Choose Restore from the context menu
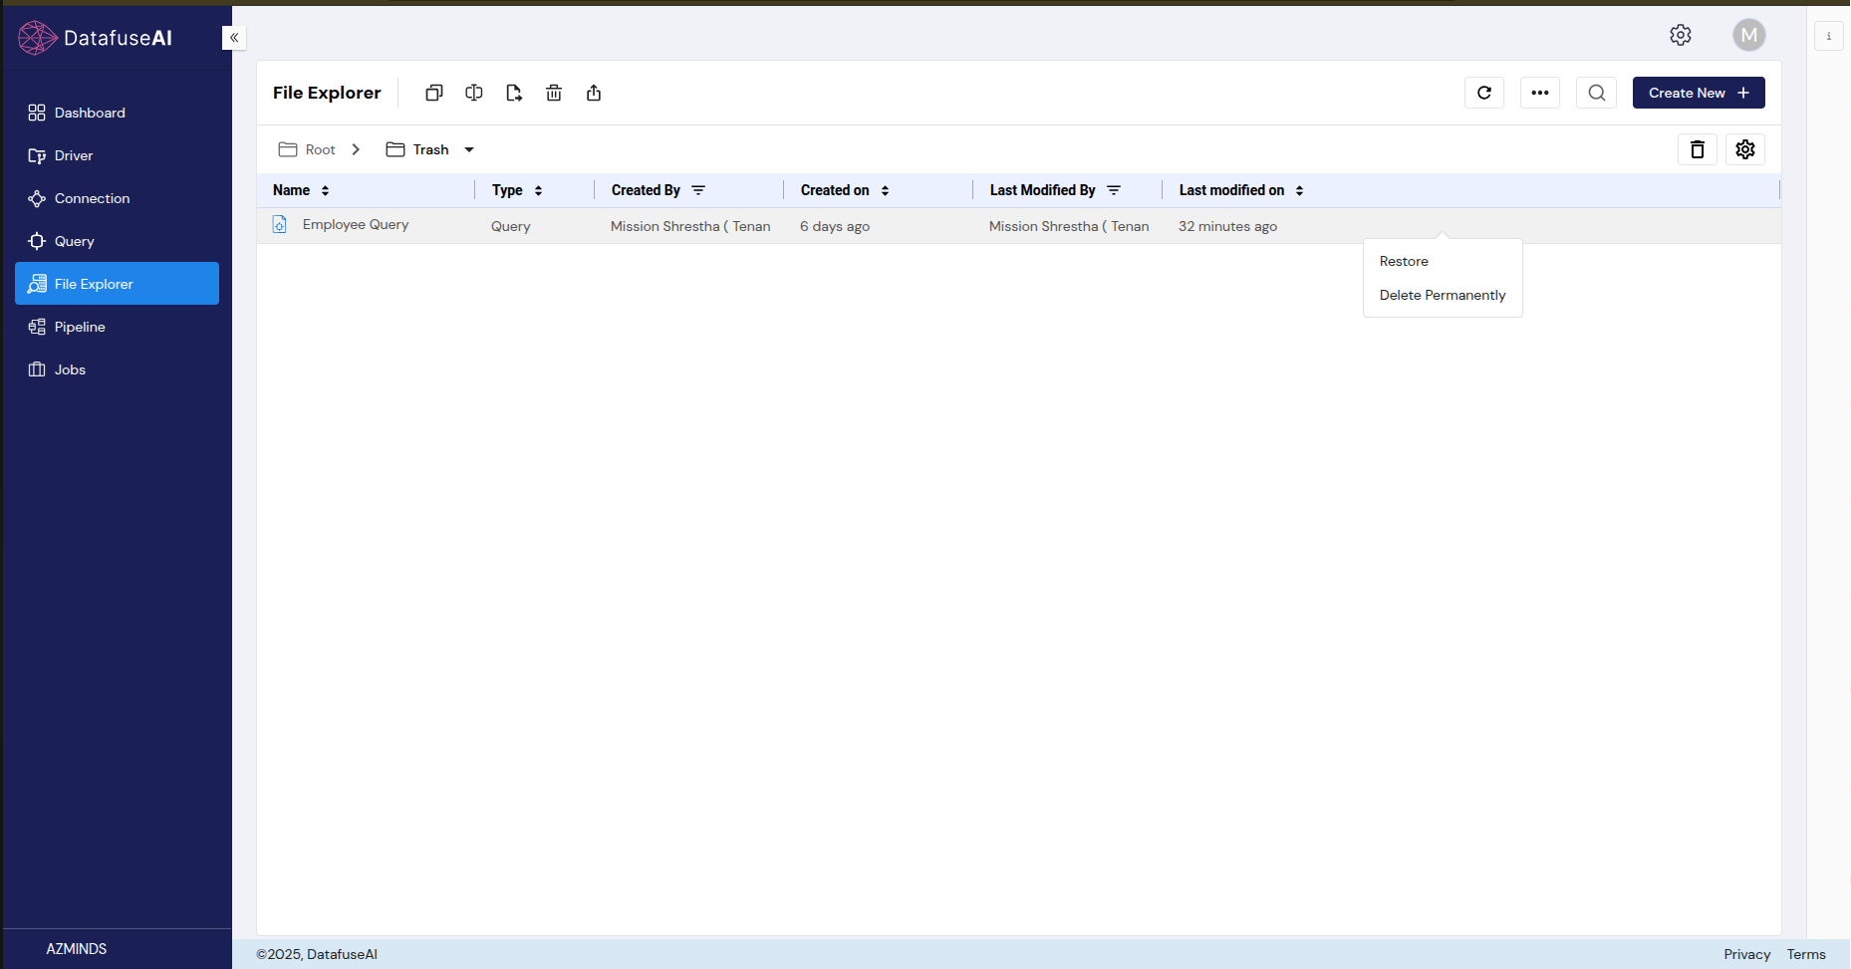 [1404, 261]
